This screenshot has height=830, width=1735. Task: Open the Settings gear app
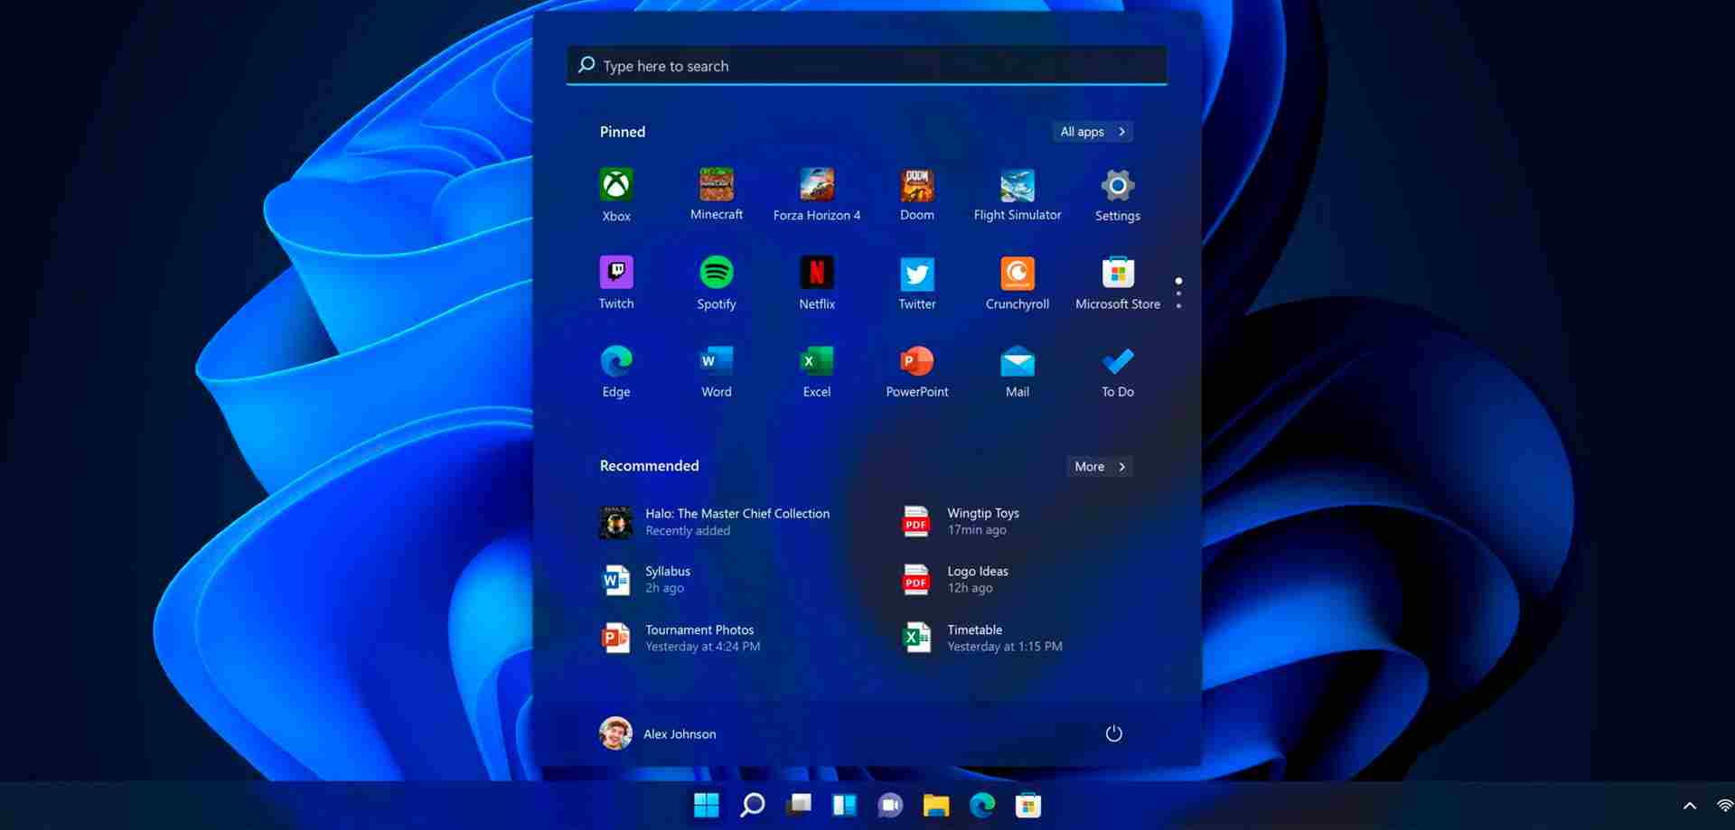pyautogui.click(x=1118, y=195)
